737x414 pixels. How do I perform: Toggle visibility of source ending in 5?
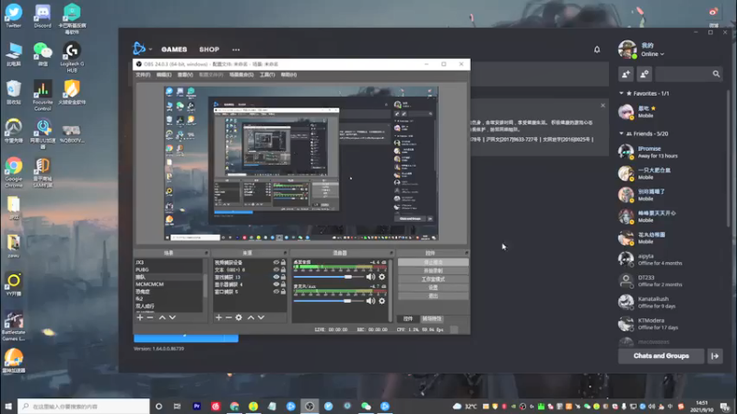tap(276, 292)
